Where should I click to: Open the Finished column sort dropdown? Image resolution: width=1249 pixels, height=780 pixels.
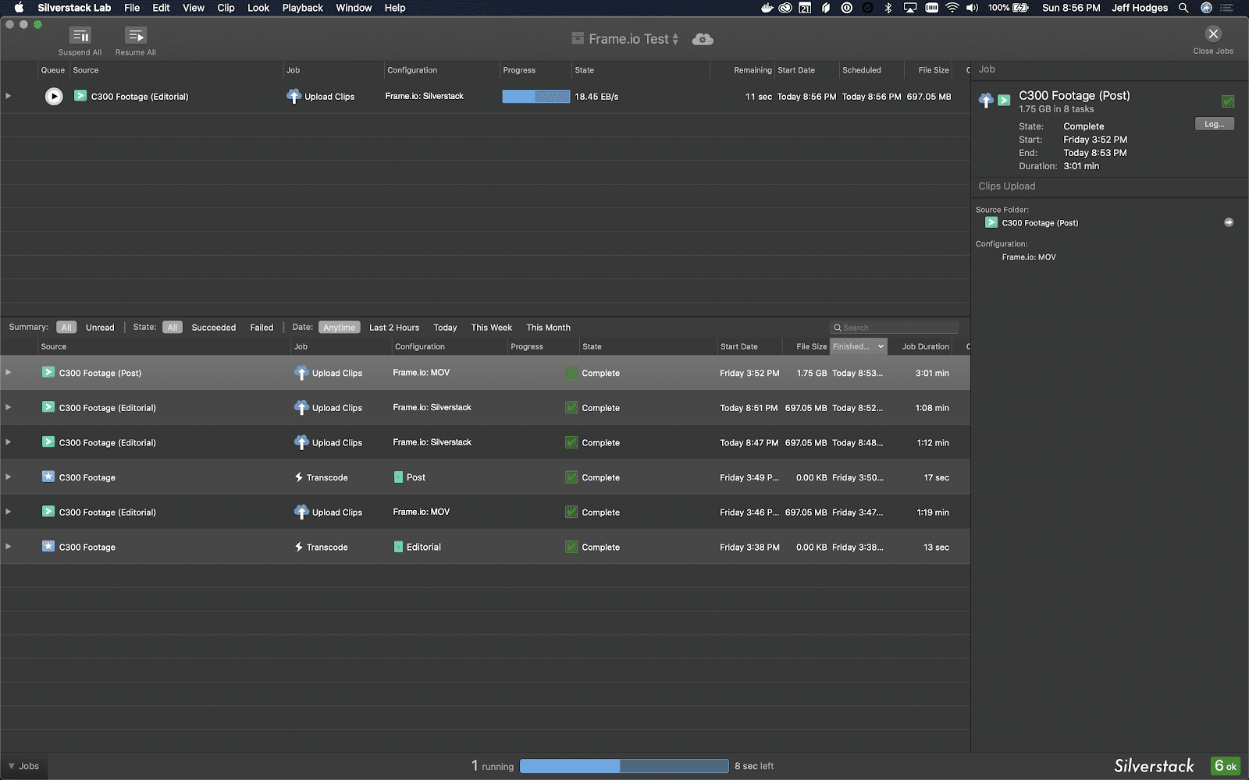click(881, 346)
